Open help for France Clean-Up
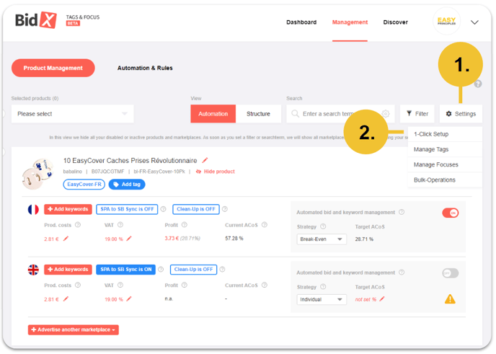The width and height of the screenshot is (496, 354). point(225,209)
